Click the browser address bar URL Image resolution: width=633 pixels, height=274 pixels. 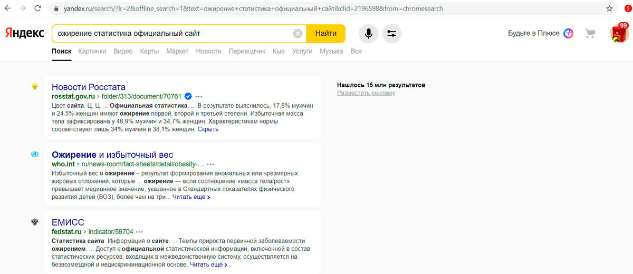[253, 9]
